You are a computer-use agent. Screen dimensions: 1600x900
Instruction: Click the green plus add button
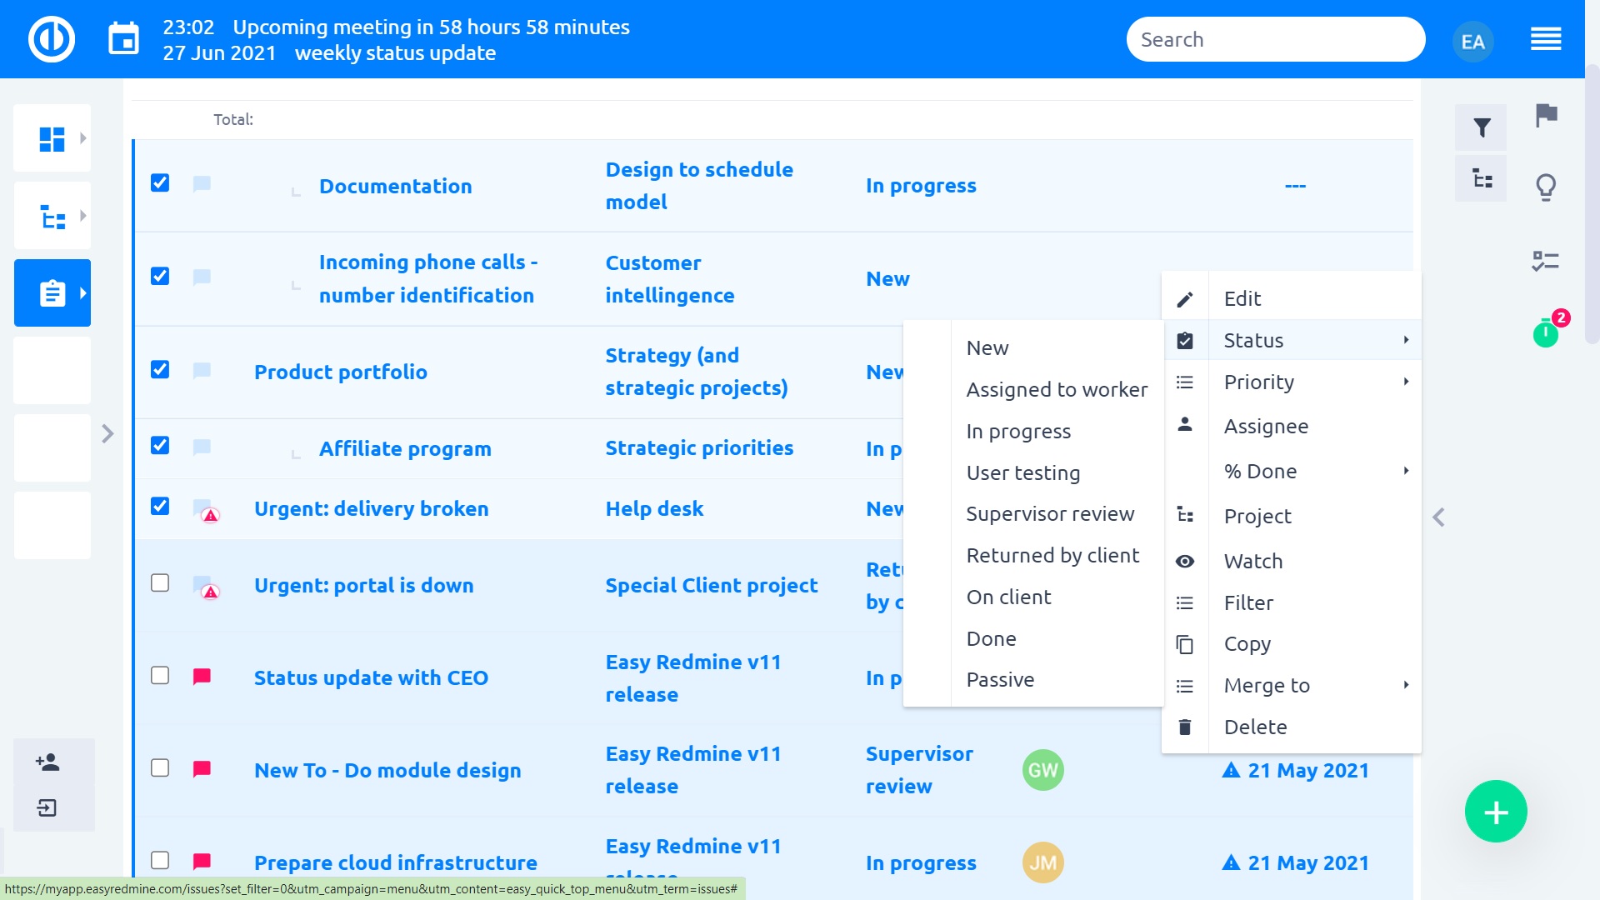1496,812
